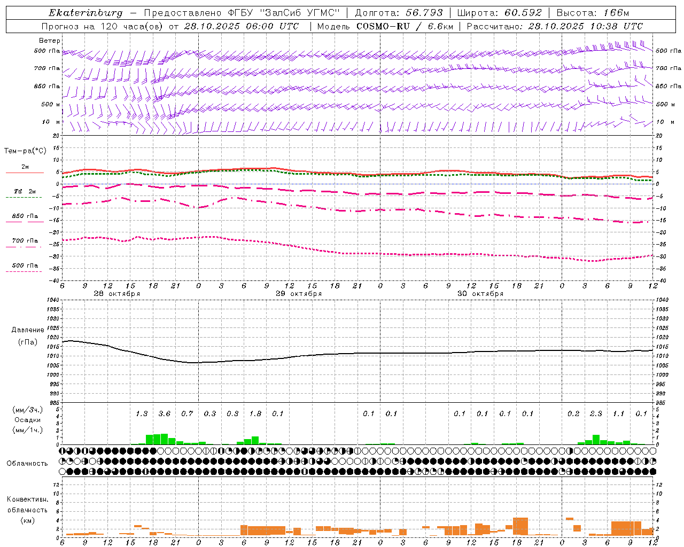Select the Высота: 166м label
Image resolution: width=684 pixels, height=547 pixels.
pyautogui.click(x=593, y=13)
